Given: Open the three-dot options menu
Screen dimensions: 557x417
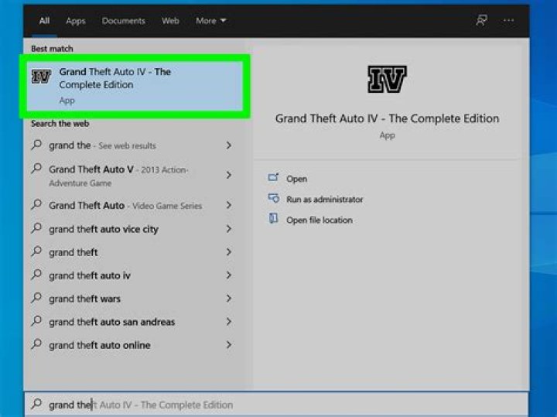Looking at the screenshot, I should click(508, 21).
